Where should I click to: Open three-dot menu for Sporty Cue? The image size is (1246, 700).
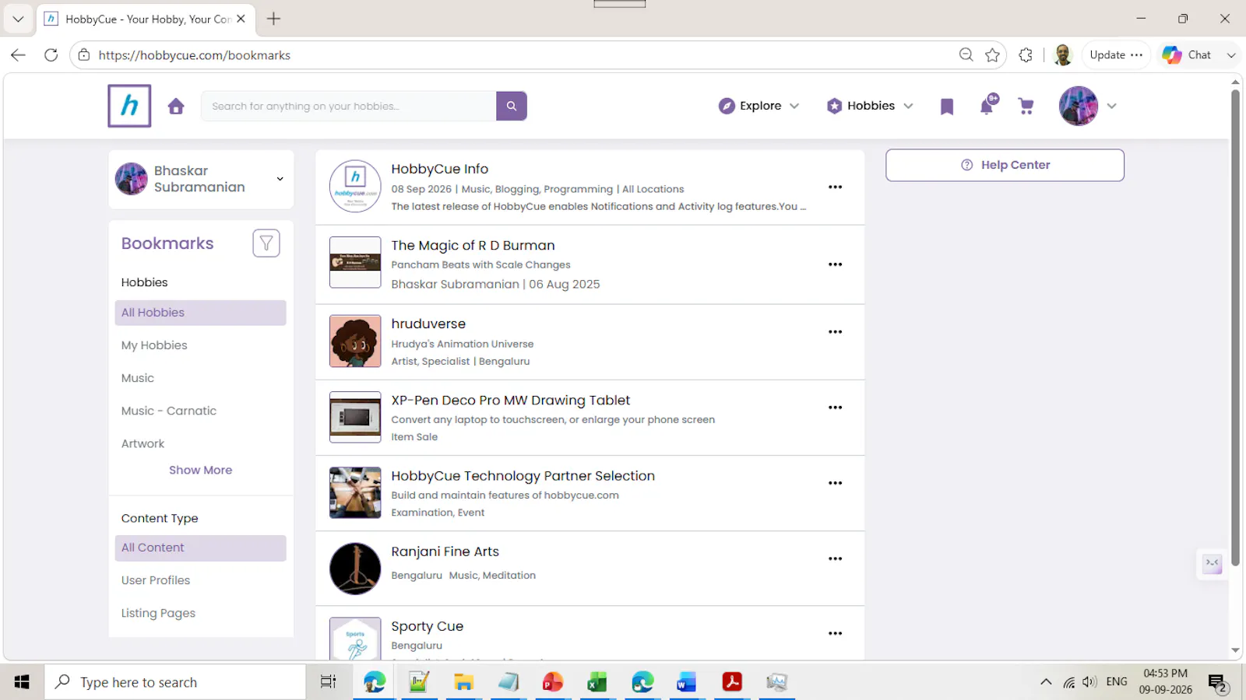click(x=836, y=633)
